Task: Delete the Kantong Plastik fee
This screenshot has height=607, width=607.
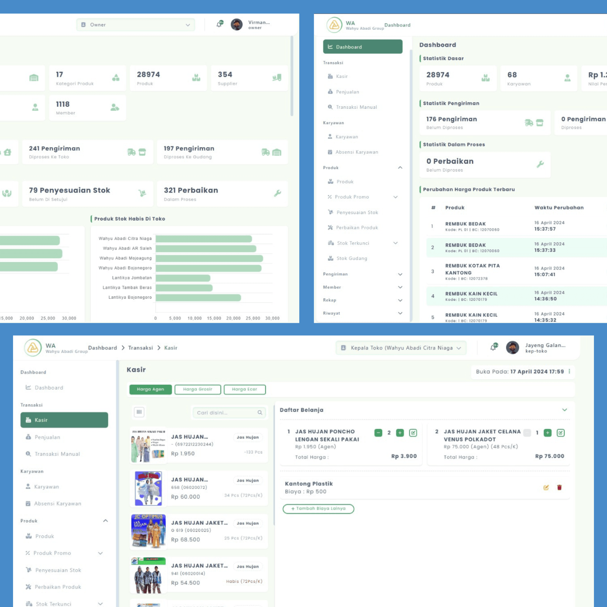Action: coord(559,487)
